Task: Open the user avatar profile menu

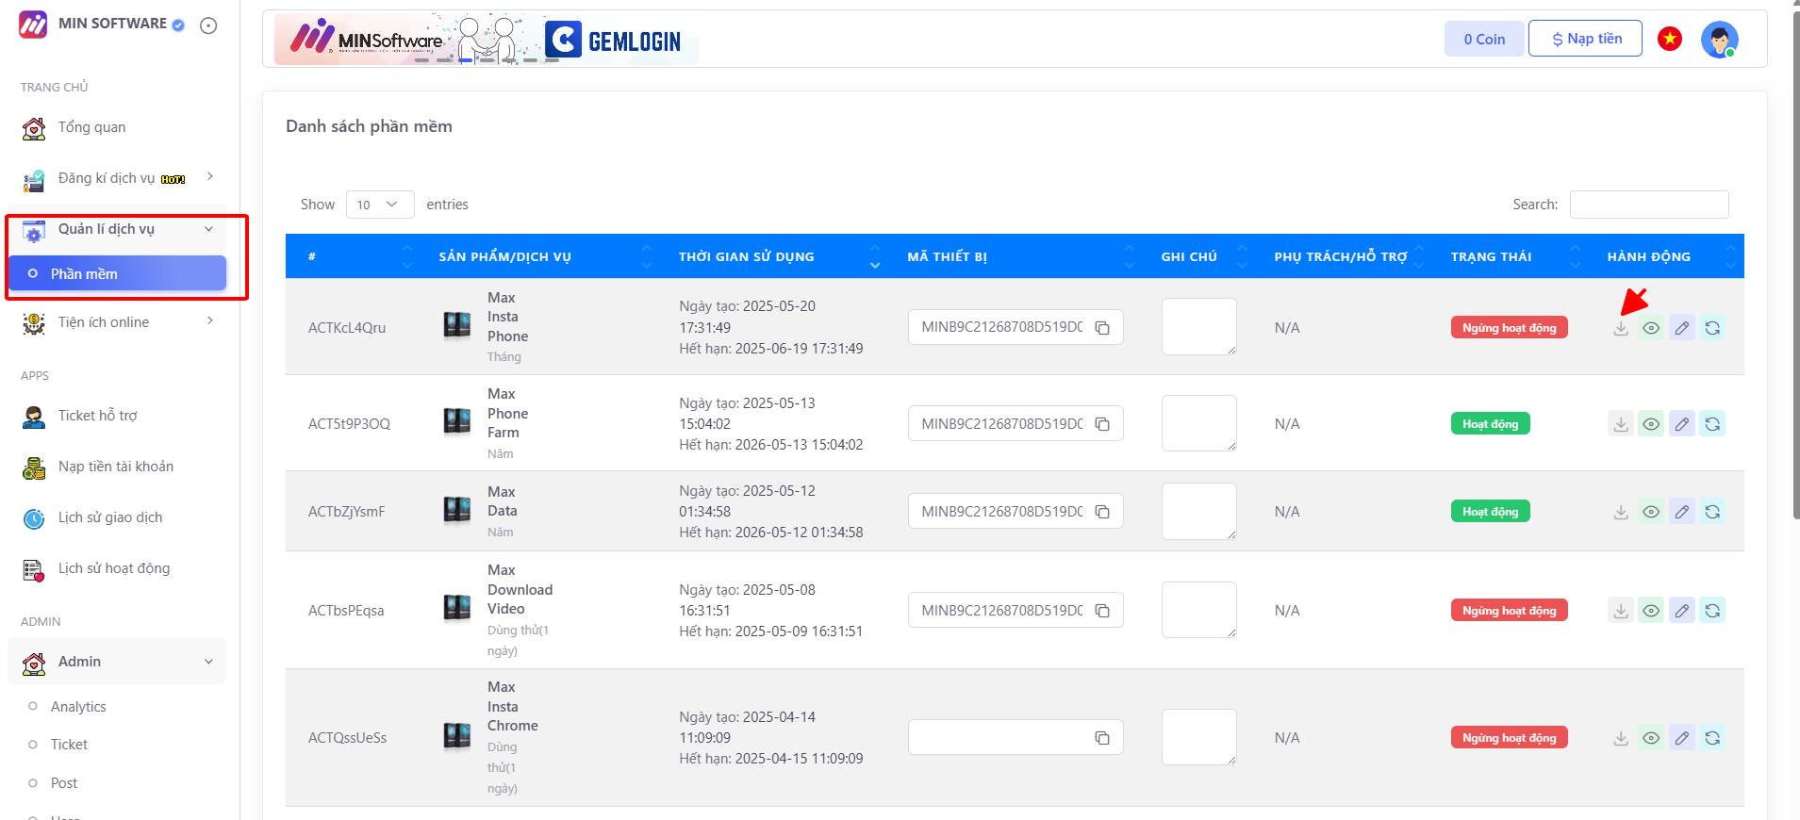Action: 1719,40
